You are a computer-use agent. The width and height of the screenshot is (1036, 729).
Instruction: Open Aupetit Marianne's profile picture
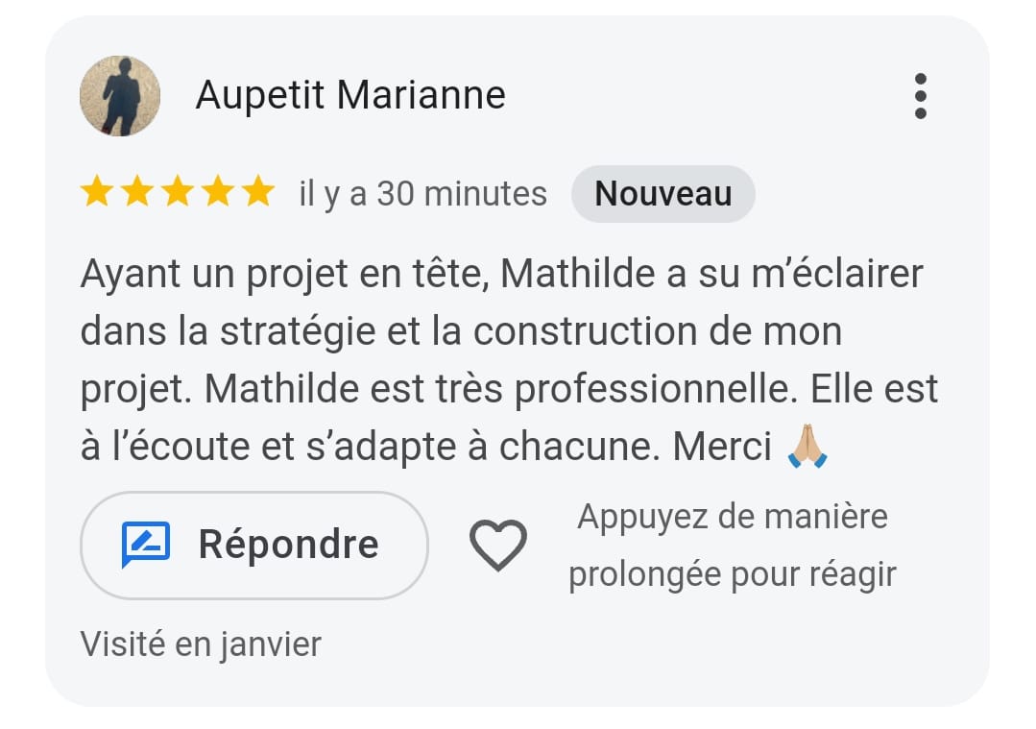(x=120, y=96)
